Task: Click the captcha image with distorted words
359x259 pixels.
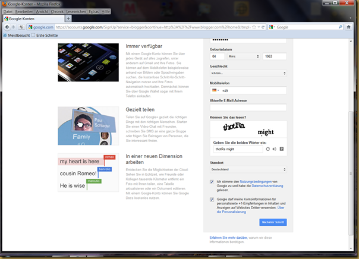Action: tap(248, 129)
